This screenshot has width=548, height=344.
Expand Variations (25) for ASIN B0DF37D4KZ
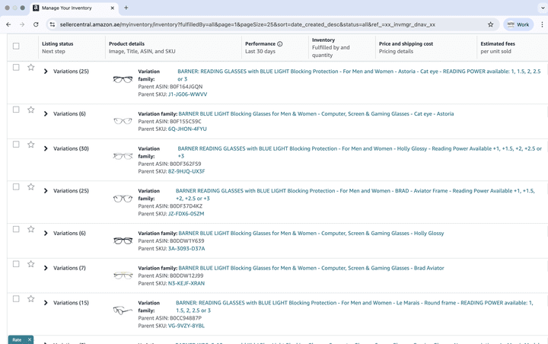point(46,191)
